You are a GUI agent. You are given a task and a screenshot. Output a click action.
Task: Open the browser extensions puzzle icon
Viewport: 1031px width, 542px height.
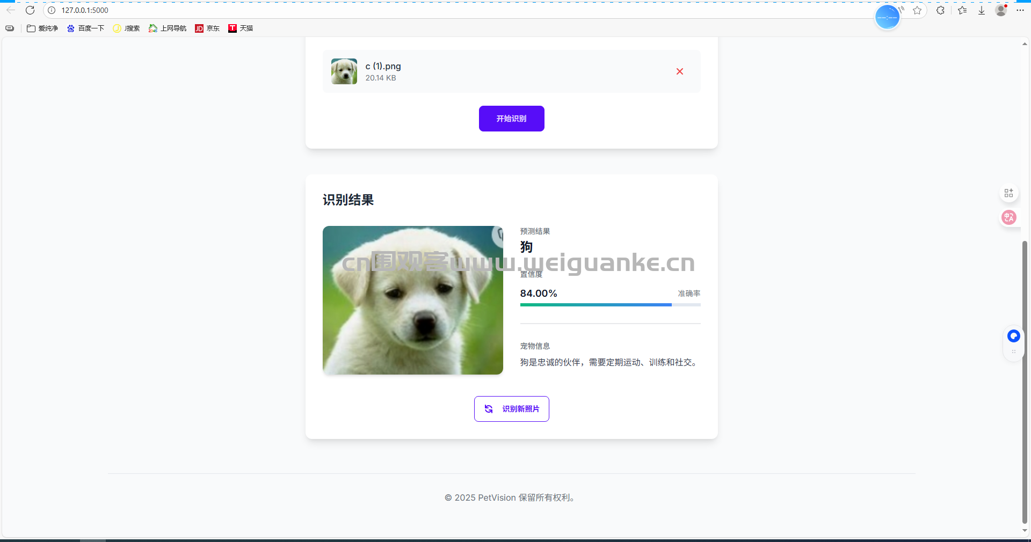940,10
